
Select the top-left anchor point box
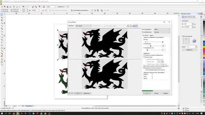(x=184, y=39)
